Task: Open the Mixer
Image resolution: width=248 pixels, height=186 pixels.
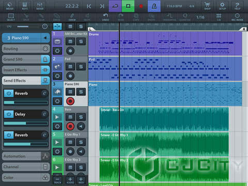Action: tap(40, 6)
